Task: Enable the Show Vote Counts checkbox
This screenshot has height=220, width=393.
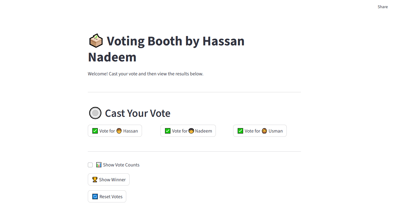Action: pos(90,165)
